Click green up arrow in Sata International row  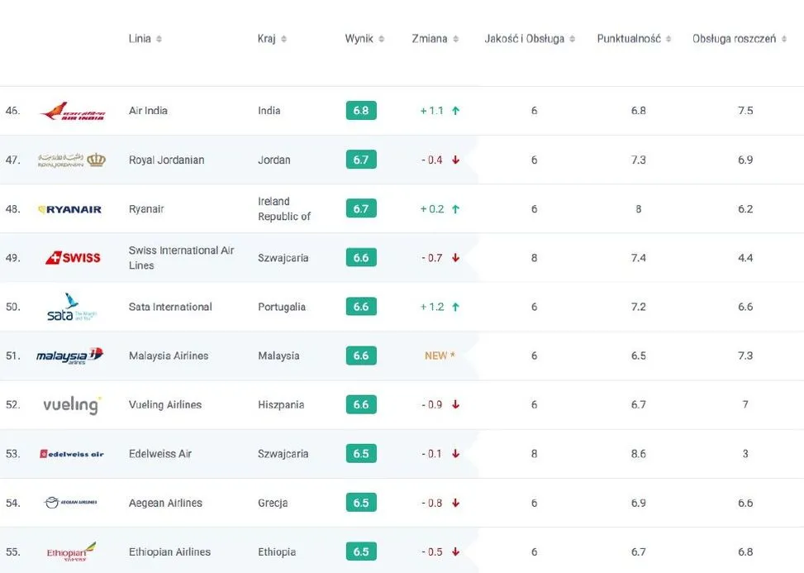click(x=455, y=308)
